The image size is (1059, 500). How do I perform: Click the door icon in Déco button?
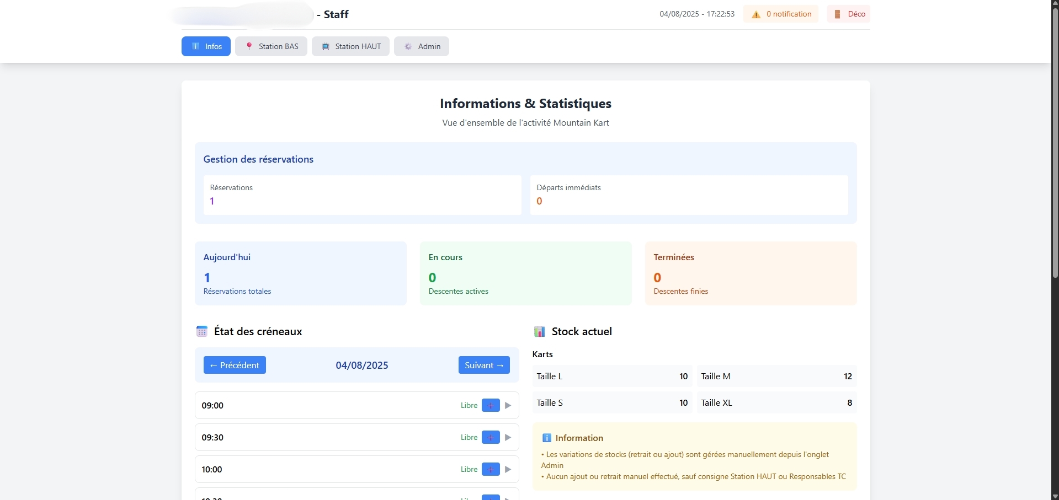pos(837,14)
